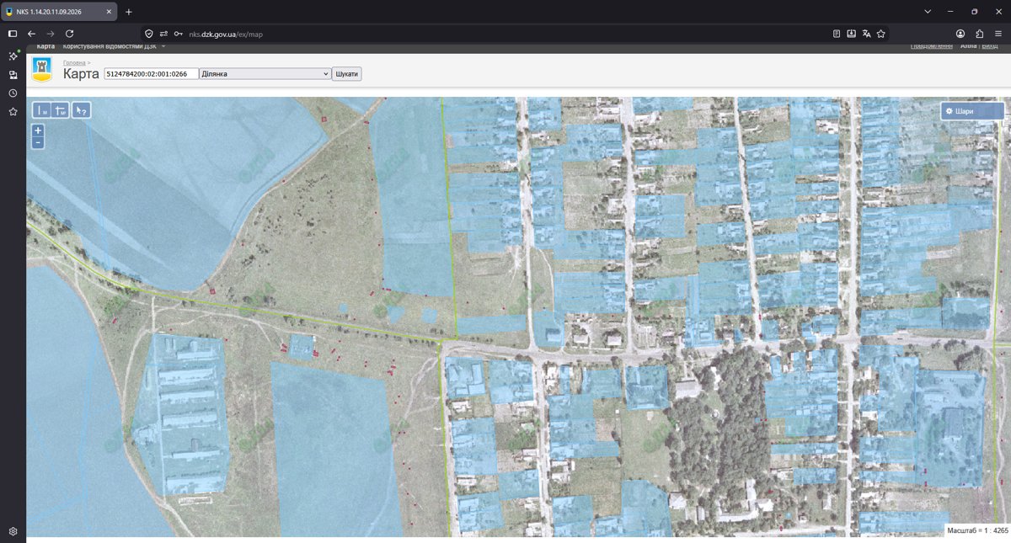This screenshot has height=543, width=1011.
Task: Open the browser hamburger application menu
Action: pos(998,34)
